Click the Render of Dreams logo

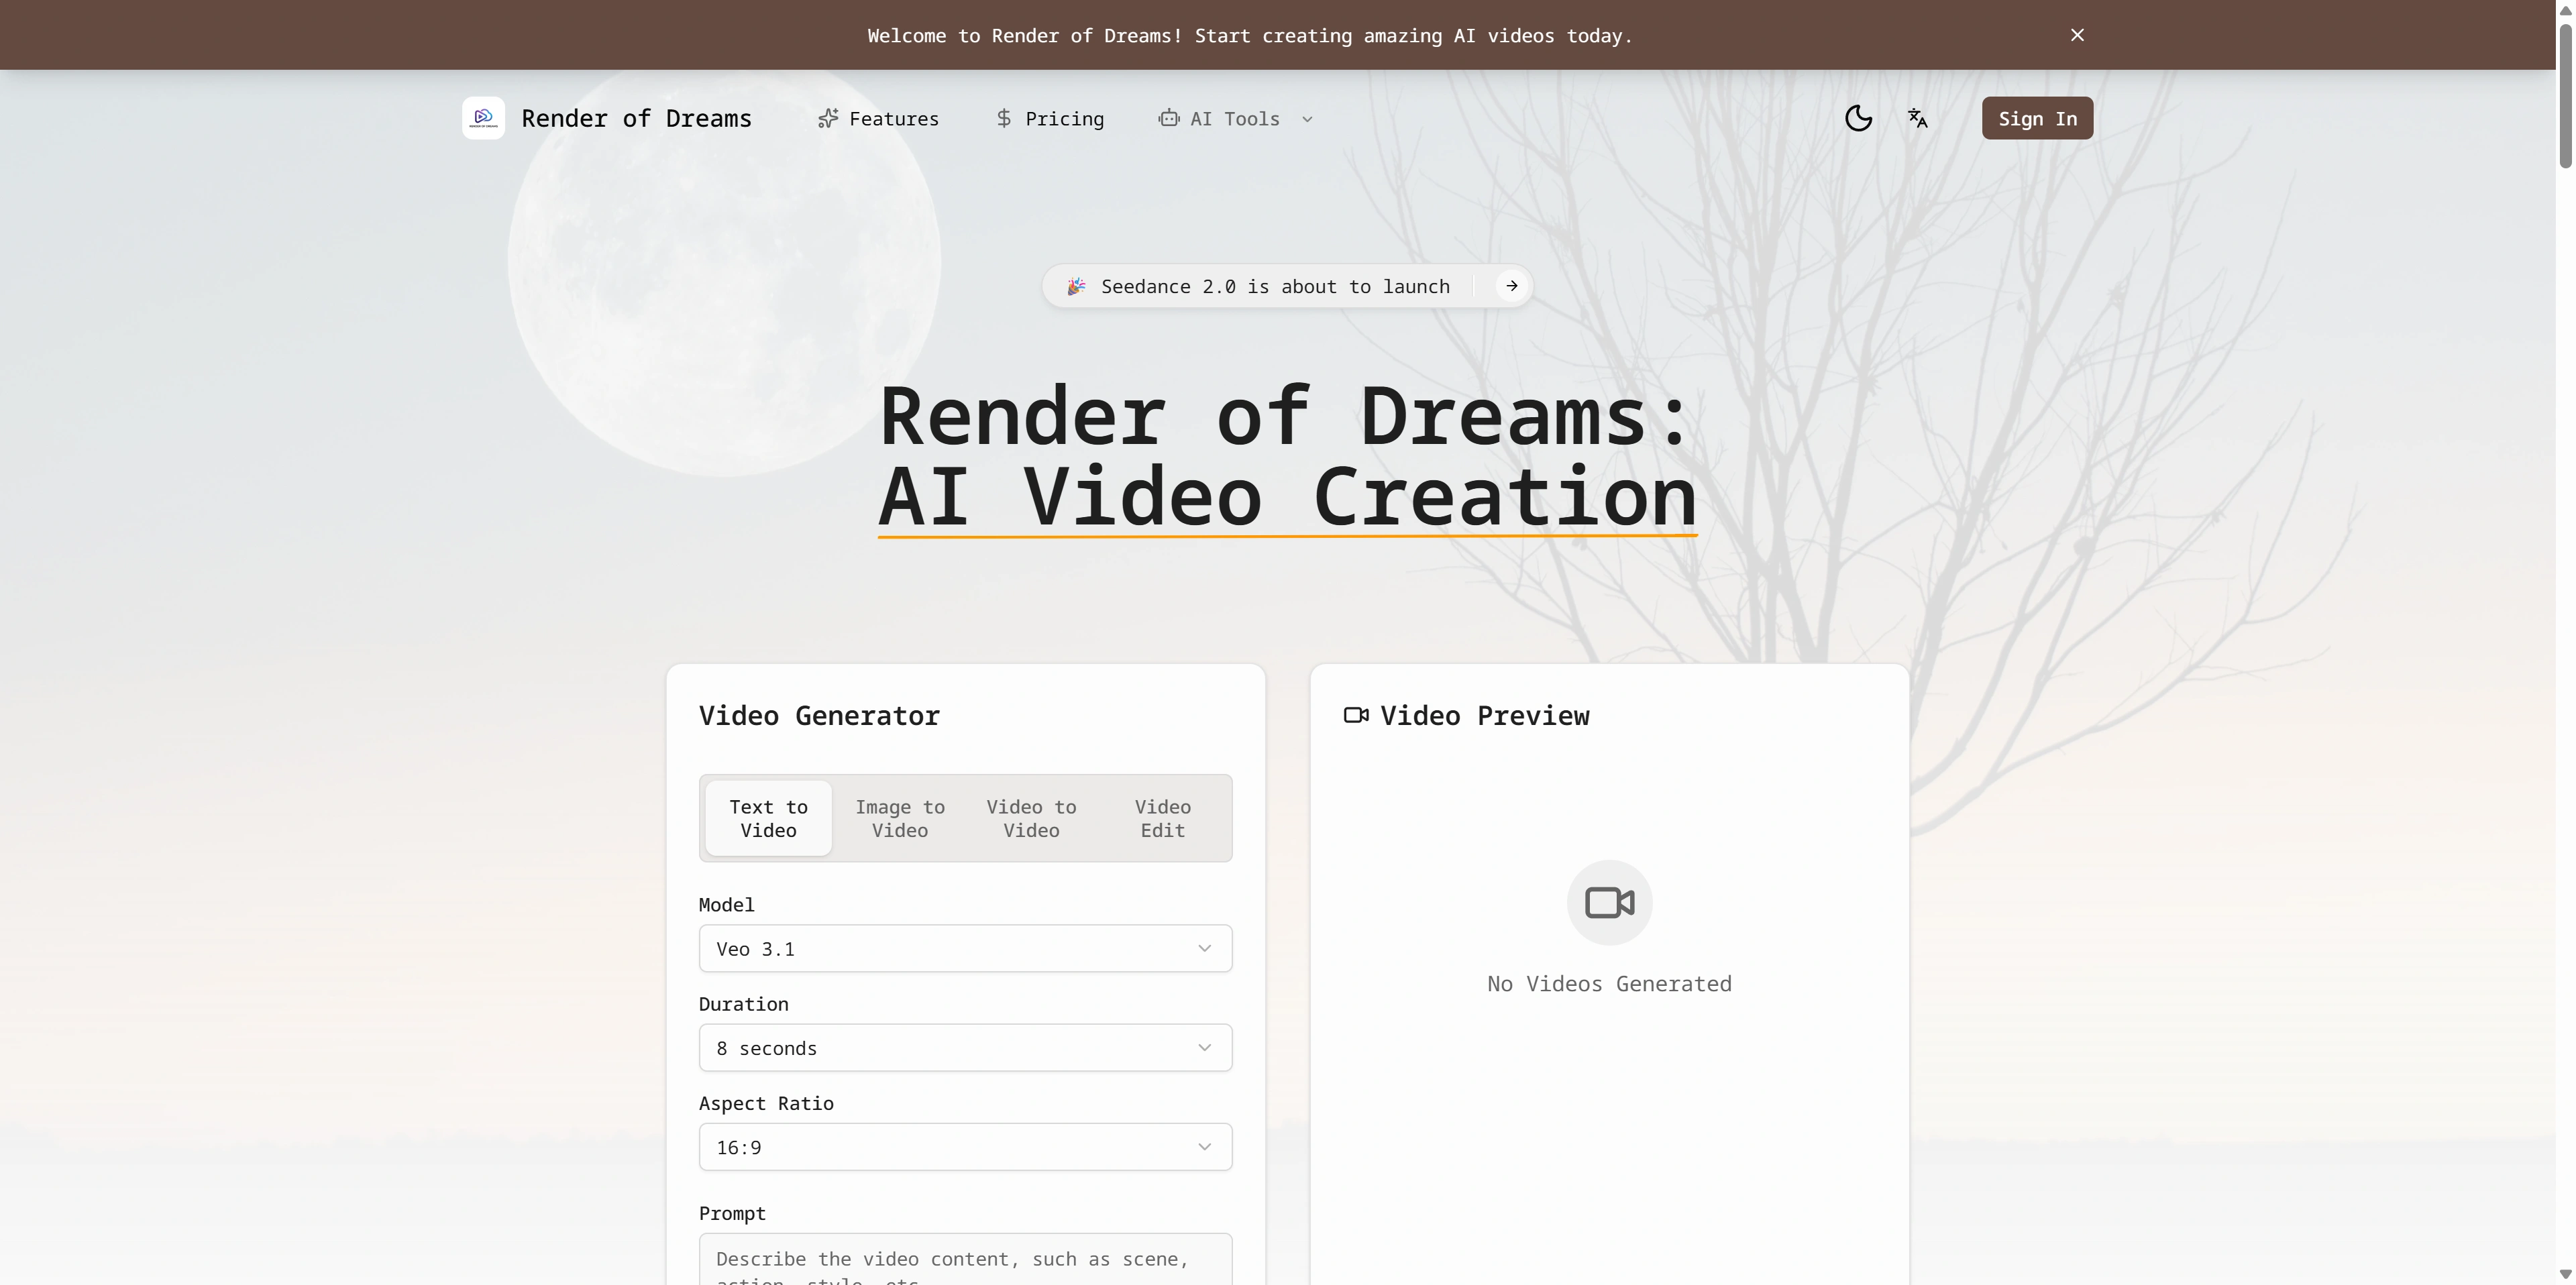pos(483,118)
